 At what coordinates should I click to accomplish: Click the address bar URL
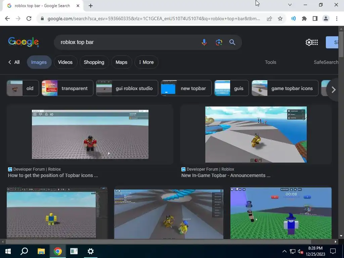[x=154, y=19]
